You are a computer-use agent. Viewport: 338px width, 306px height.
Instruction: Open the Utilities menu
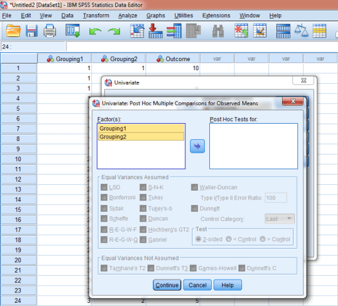[183, 15]
